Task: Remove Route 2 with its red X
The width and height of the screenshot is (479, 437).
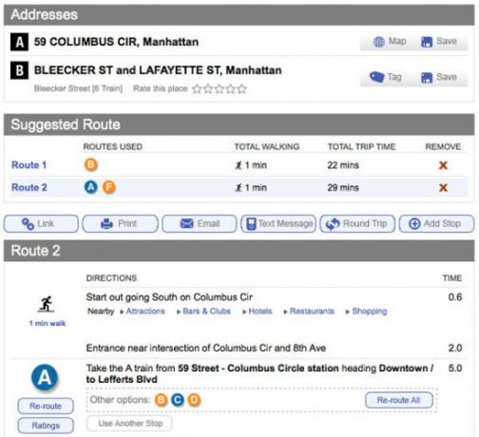Action: coord(443,187)
